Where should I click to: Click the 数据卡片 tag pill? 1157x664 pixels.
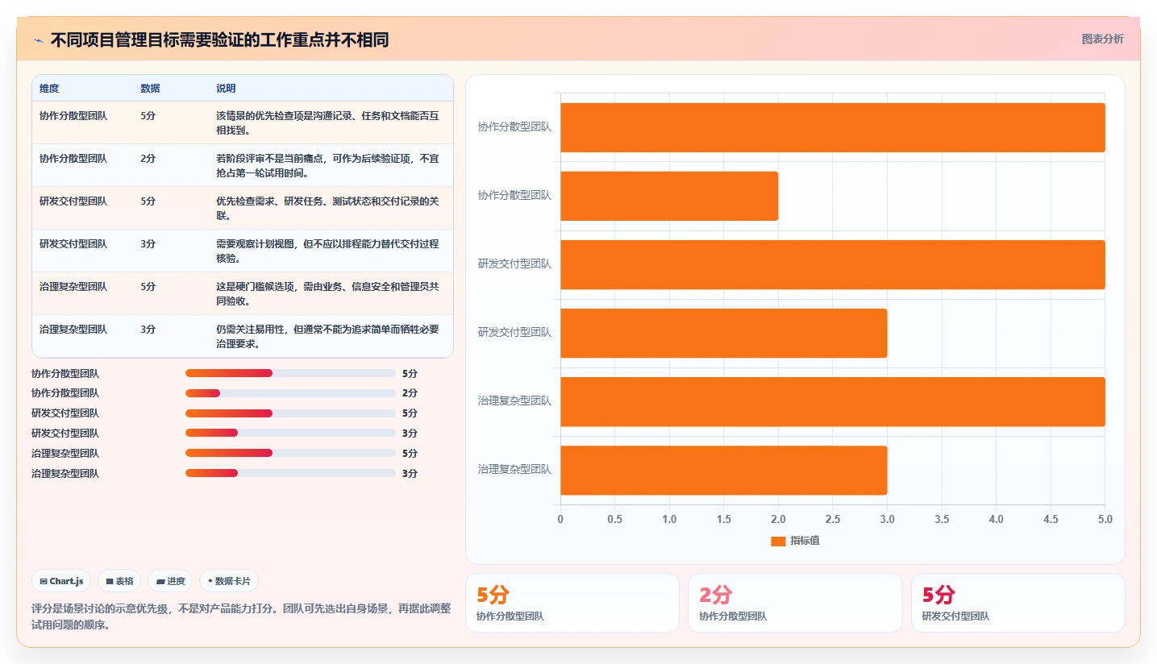229,581
